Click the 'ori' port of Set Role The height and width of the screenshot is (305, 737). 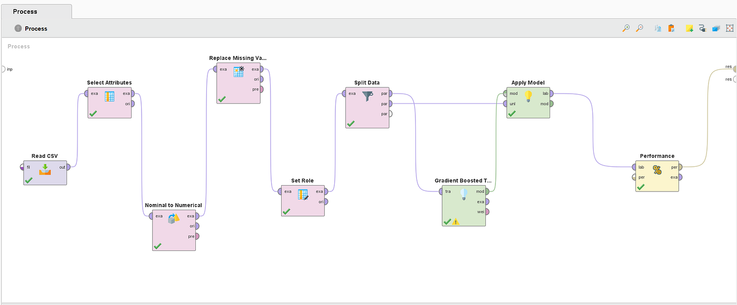326,201
